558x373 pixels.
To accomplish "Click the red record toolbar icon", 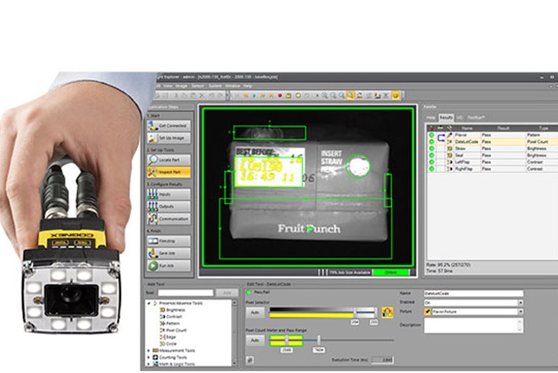I will pyautogui.click(x=280, y=96).
